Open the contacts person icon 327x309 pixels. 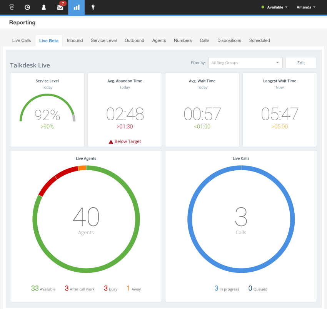[x=43, y=7]
